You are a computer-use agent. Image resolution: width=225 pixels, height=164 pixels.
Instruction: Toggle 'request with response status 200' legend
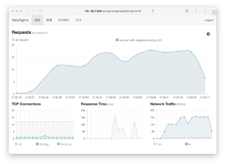click(139, 40)
